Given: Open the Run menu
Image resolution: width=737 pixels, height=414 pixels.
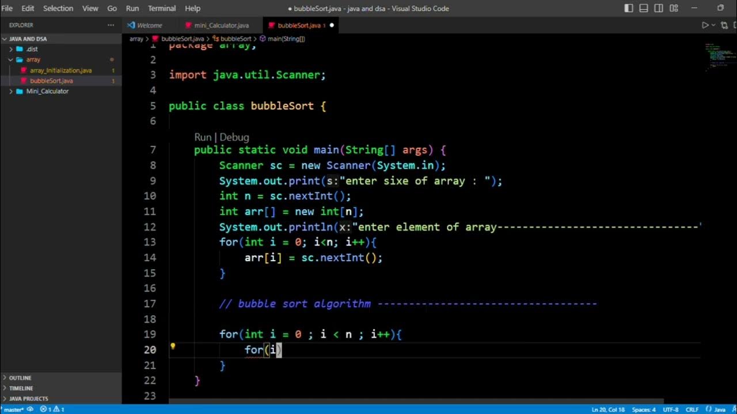Looking at the screenshot, I should click(x=132, y=8).
